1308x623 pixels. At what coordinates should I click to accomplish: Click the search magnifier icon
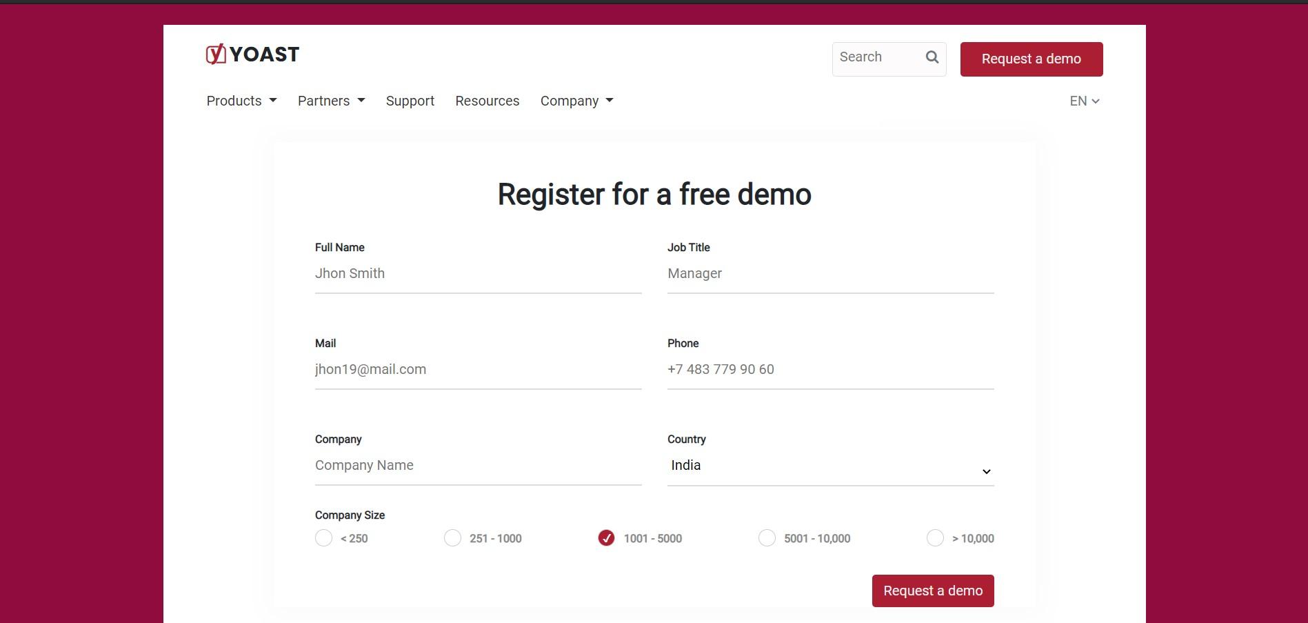pos(932,57)
